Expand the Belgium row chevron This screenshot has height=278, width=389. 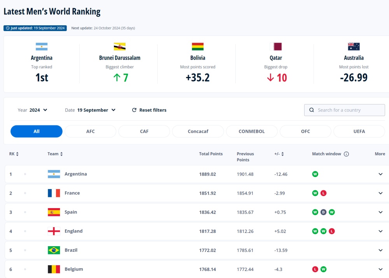380,269
